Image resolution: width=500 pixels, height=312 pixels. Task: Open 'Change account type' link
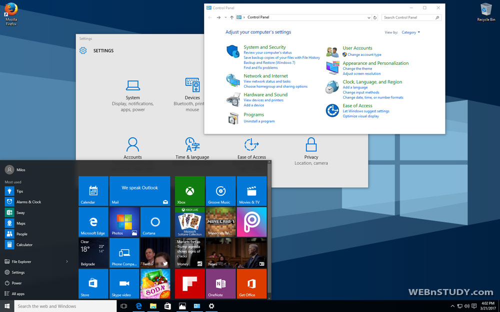pyautogui.click(x=364, y=55)
